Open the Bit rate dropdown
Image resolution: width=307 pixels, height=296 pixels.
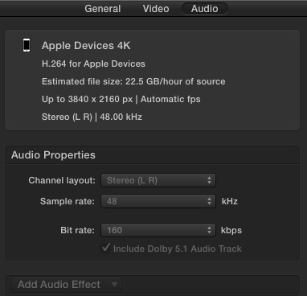click(x=158, y=230)
